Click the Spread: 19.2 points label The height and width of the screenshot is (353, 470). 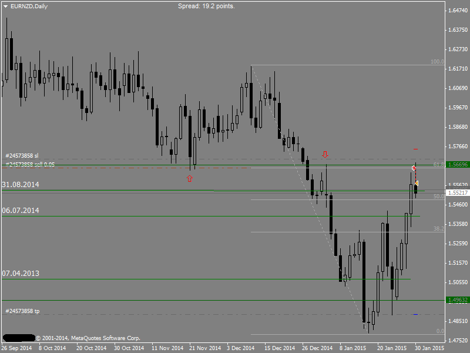click(x=206, y=6)
